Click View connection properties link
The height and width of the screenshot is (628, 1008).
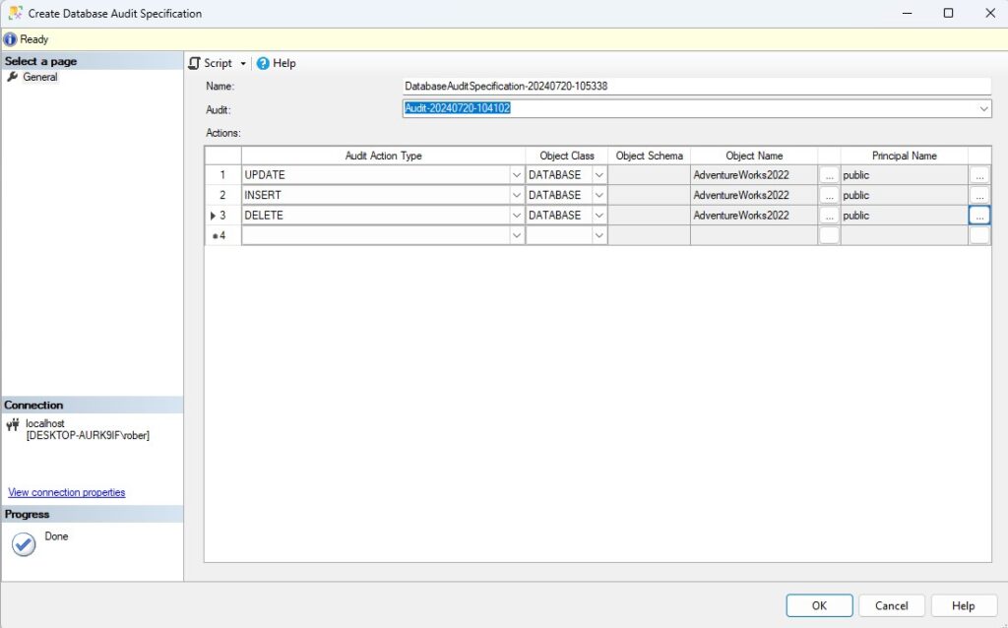(x=67, y=492)
